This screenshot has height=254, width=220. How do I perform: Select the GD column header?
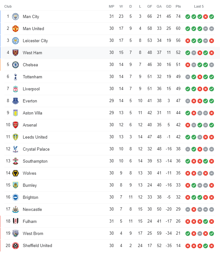pyautogui.click(x=169, y=6)
